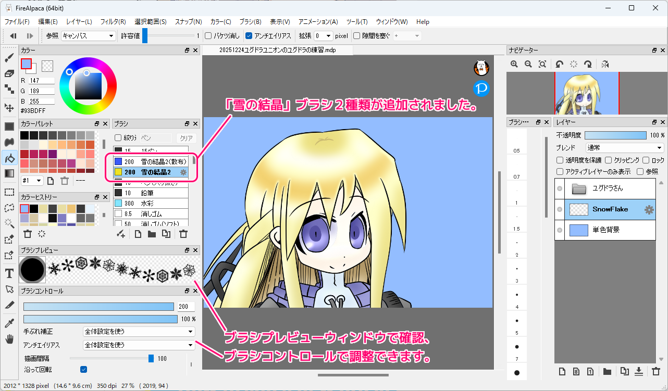Select the Eraser tool in the left toolbar
Image resolution: width=668 pixels, height=391 pixels.
pyautogui.click(x=9, y=73)
